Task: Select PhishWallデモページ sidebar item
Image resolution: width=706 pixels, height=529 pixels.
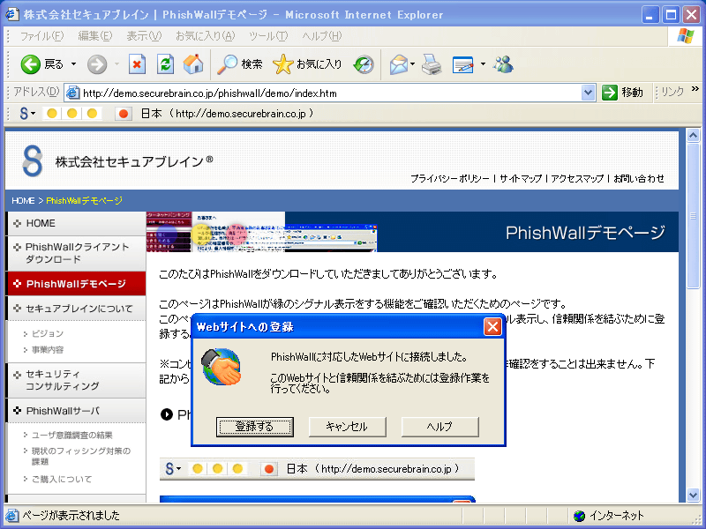Action: [77, 283]
